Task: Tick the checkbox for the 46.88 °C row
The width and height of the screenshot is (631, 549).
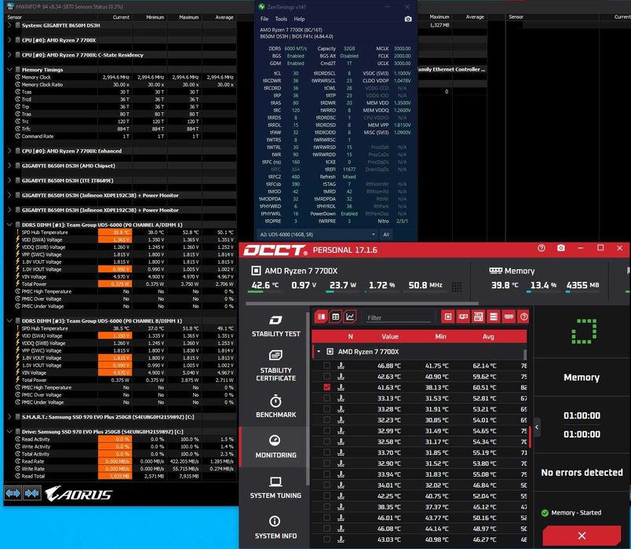Action: click(326, 365)
